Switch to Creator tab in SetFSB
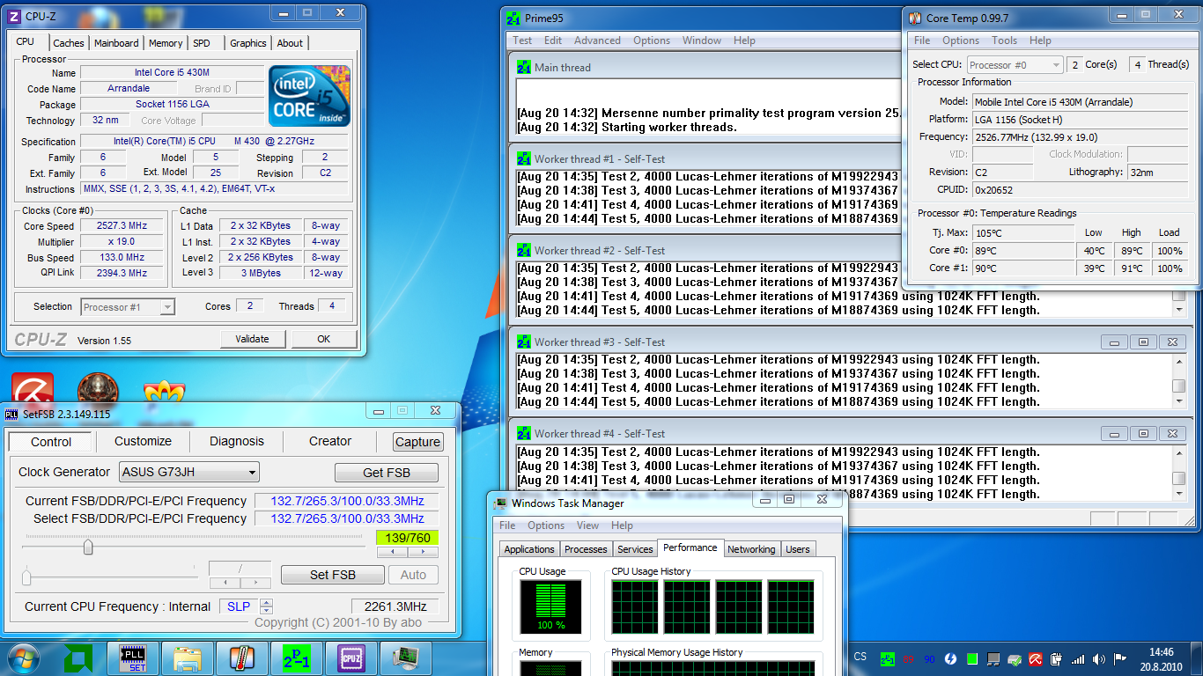Image resolution: width=1203 pixels, height=676 pixels. 330,441
